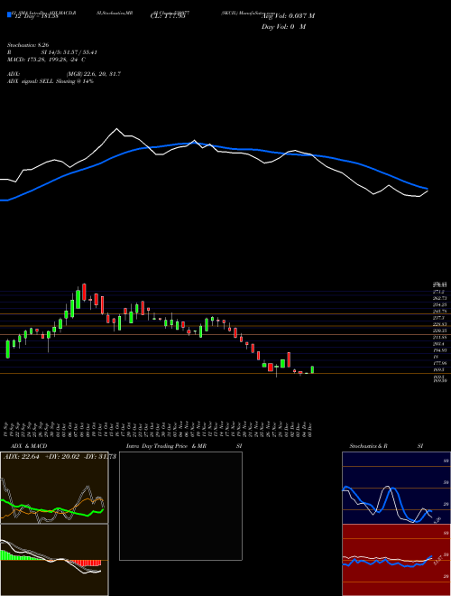Click the 'Stochastics: 8.26' readout
This screenshot has width=451, height=596.
click(x=29, y=45)
